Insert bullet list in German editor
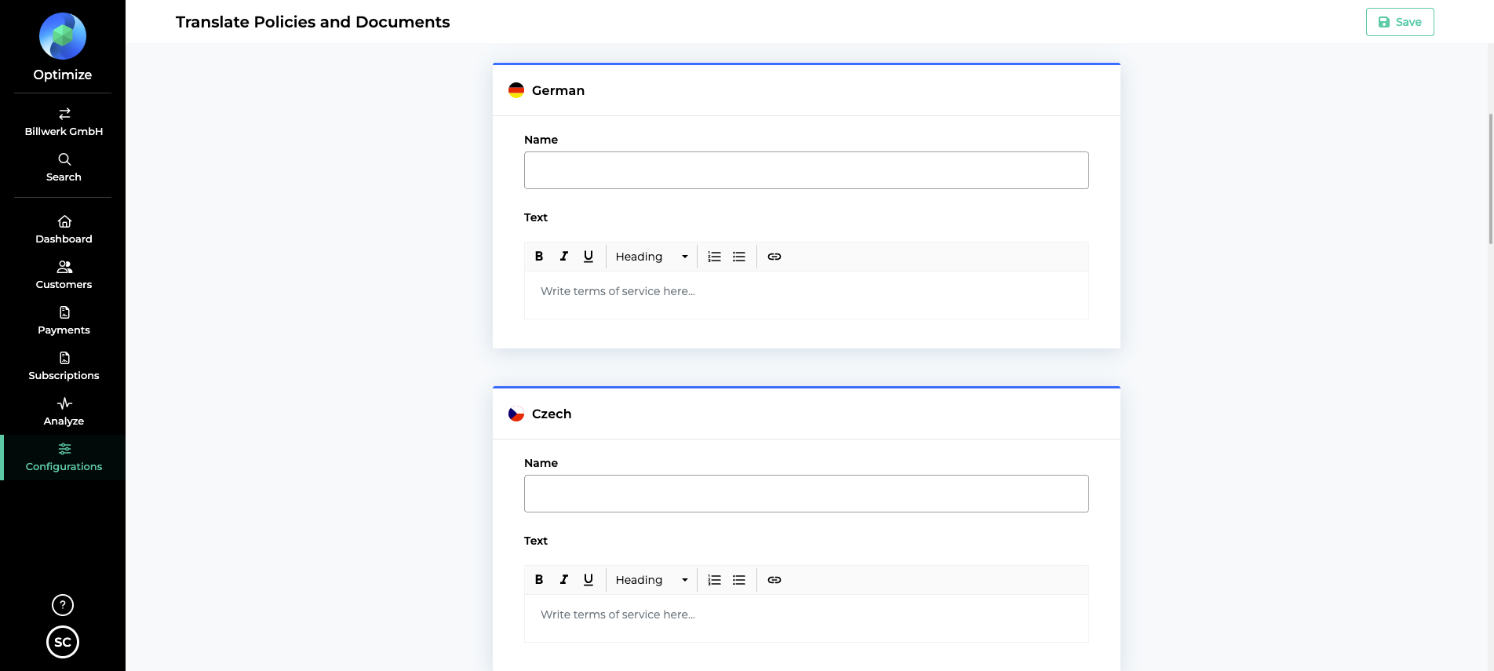This screenshot has height=671, width=1494. coord(739,257)
